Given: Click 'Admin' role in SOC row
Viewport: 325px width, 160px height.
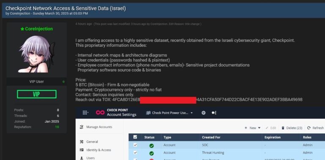Looking at the screenshot, I should (308, 145).
